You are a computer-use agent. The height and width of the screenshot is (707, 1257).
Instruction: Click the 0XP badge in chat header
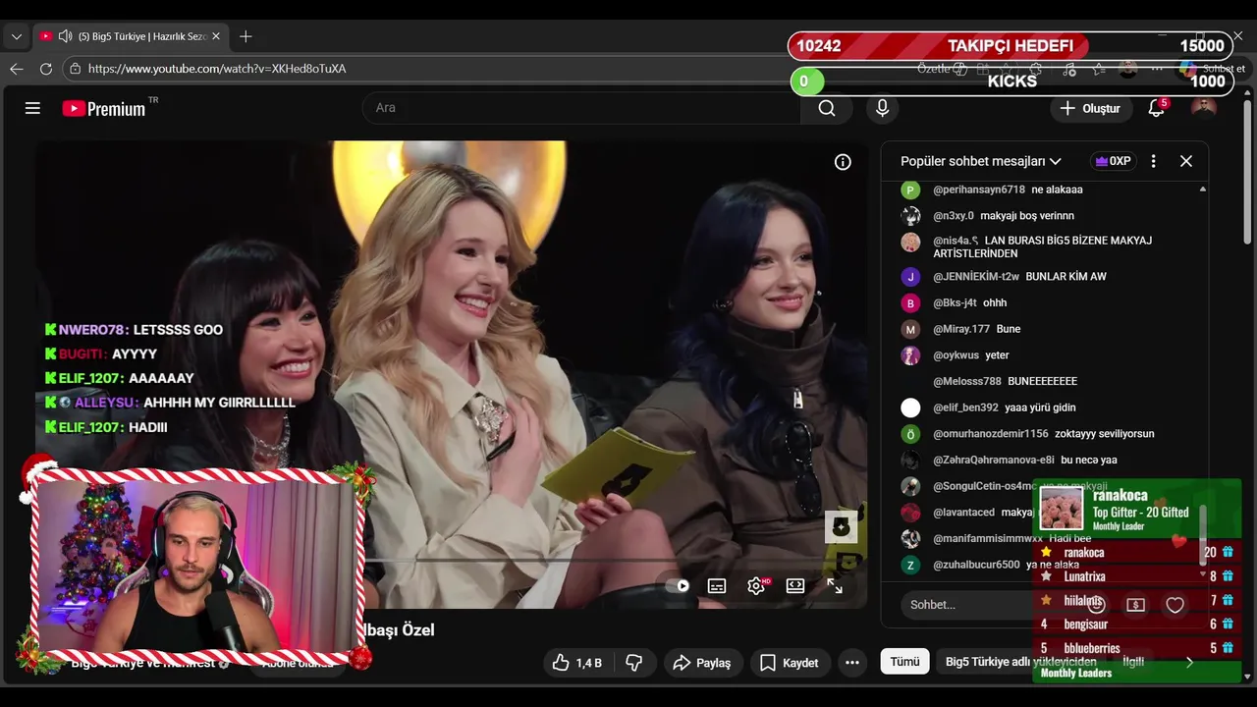1114,161
